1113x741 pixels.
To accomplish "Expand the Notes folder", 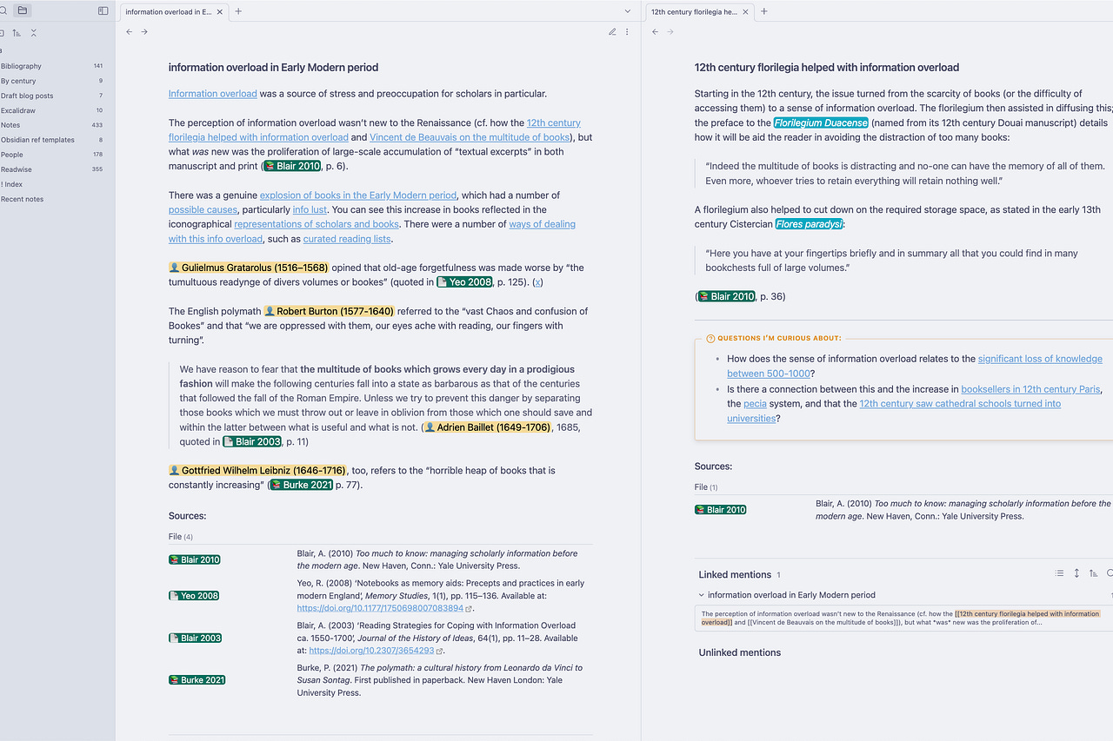I will pos(52,125).
